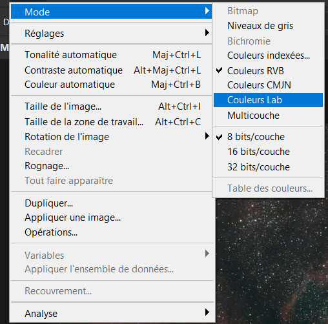Select Dupliquer to duplicate the image
This screenshot has height=324, width=328.
pyautogui.click(x=112, y=203)
